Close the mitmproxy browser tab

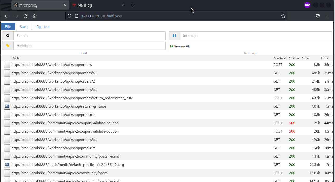65,5
